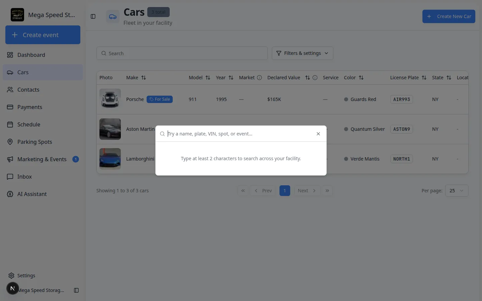482x301 pixels.
Task: Click the 3 total badge
Action: (158, 12)
